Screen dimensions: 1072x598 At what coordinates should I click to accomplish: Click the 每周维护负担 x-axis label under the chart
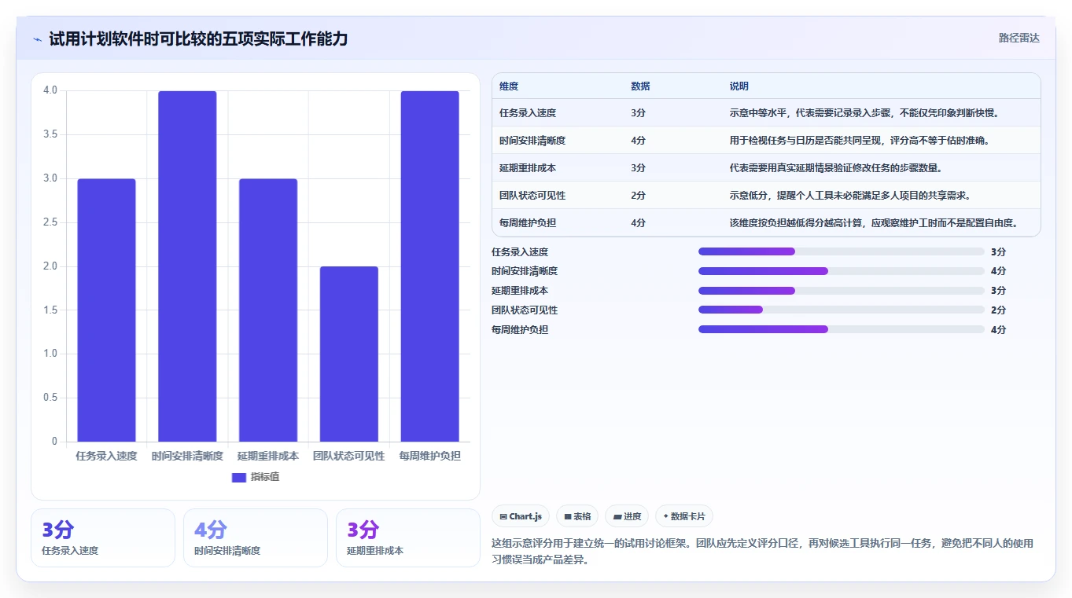[x=429, y=456]
